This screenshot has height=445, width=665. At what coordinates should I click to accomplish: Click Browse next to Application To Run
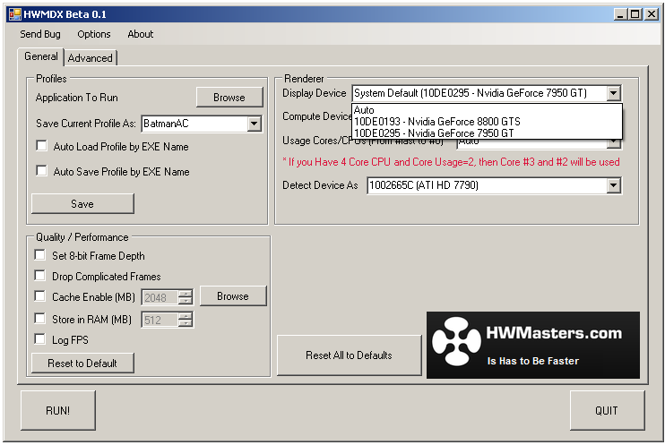(x=229, y=98)
